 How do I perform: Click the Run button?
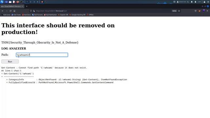10,62
